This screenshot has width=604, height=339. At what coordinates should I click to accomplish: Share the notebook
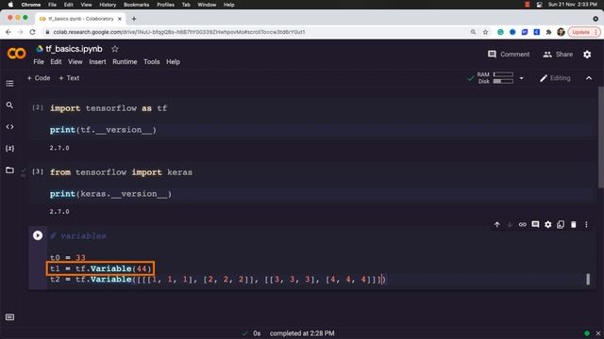pos(558,55)
